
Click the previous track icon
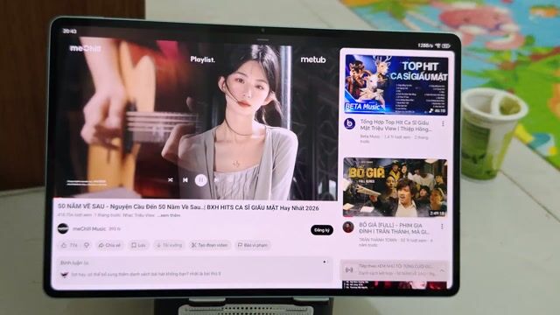185,180
